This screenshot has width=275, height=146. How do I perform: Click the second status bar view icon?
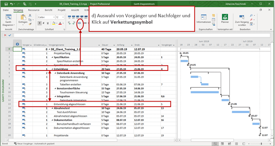tap(222, 144)
